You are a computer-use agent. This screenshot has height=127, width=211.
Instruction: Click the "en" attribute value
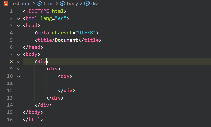61,18
